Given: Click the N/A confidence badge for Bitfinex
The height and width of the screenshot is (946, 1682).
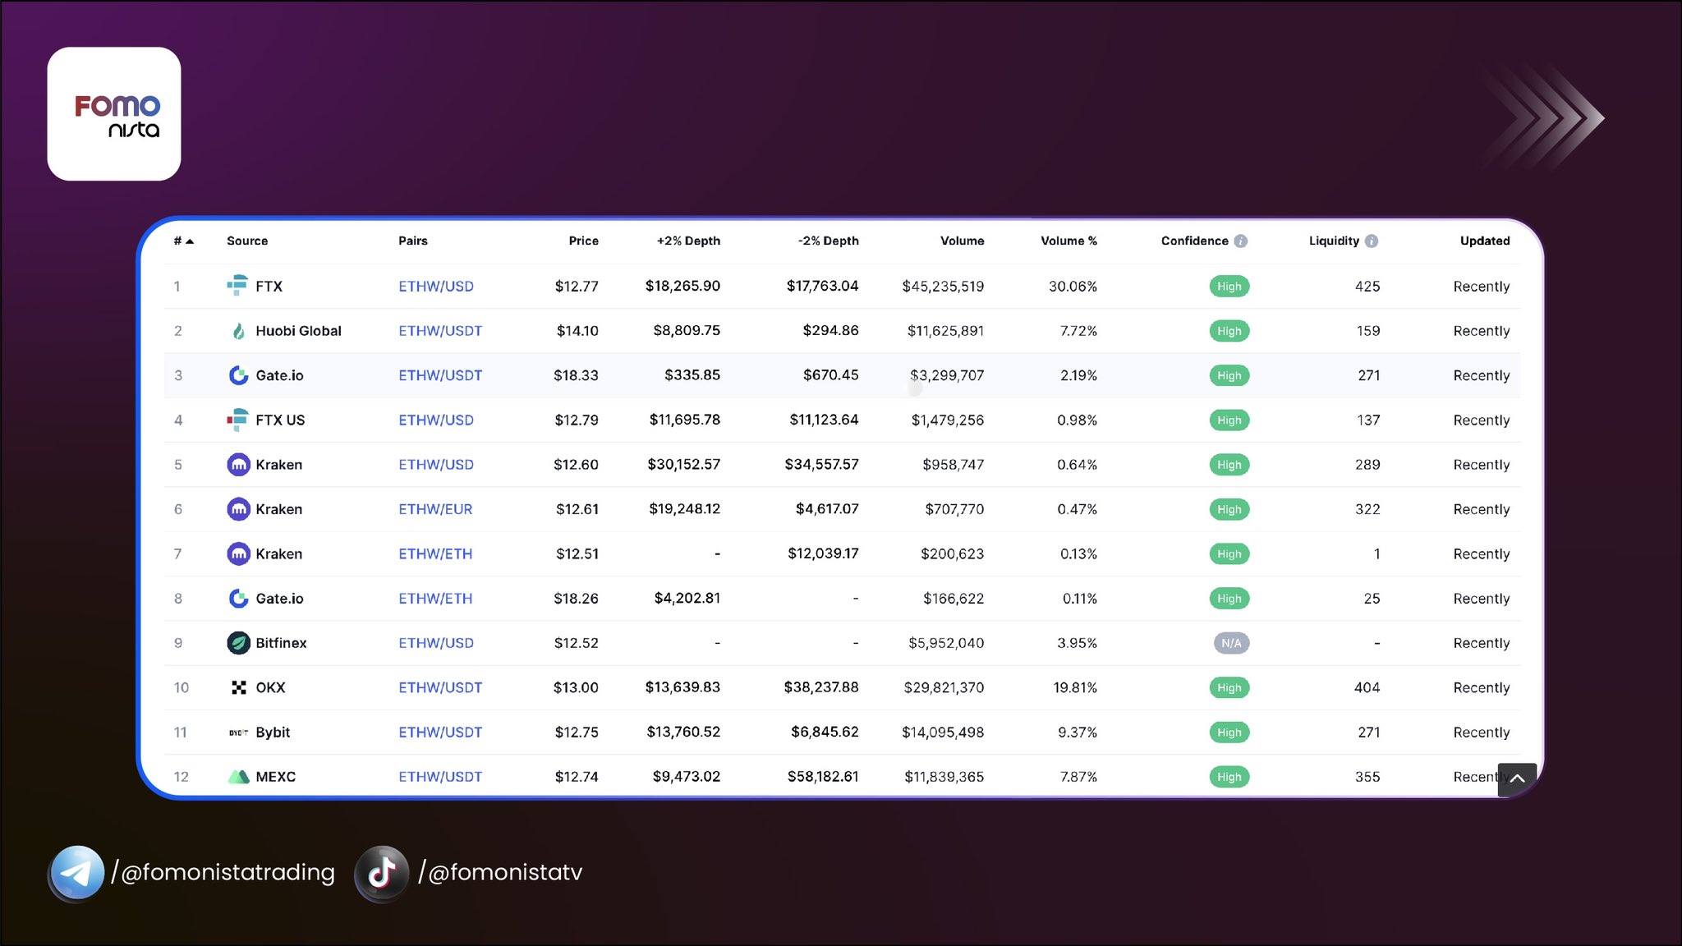Looking at the screenshot, I should click(x=1231, y=643).
